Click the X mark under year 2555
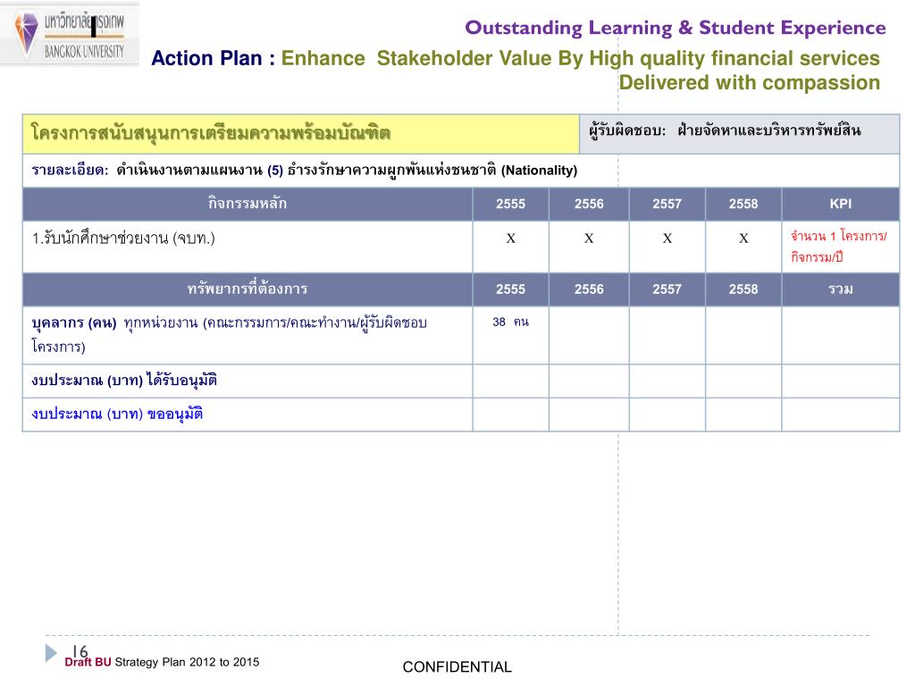 [x=510, y=238]
